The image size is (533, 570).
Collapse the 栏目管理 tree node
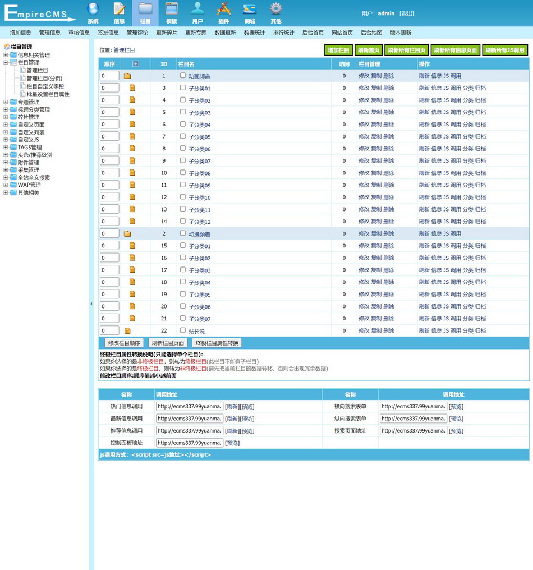(x=6, y=62)
